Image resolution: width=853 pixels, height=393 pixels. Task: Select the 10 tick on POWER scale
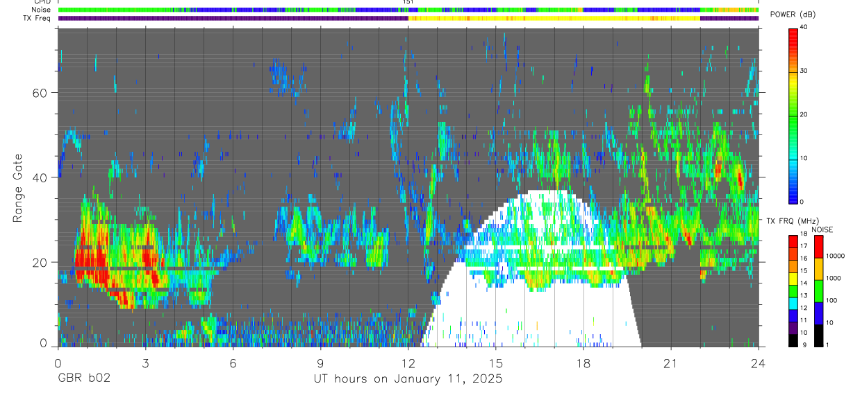pyautogui.click(x=805, y=159)
